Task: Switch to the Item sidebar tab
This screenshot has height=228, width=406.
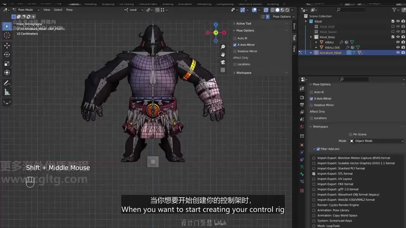Action: pyautogui.click(x=294, y=26)
